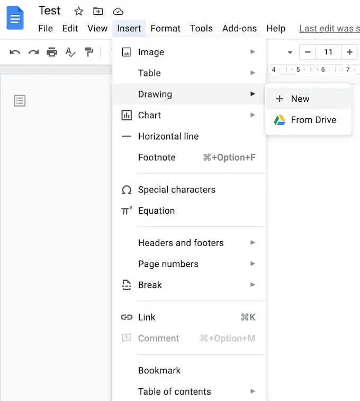The image size is (360, 401).
Task: Click the cloud save status icon
Action: point(118,12)
